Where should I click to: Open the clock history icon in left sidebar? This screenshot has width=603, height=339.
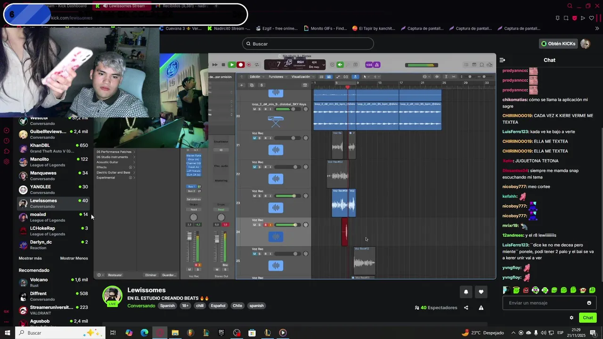[x=7, y=141]
